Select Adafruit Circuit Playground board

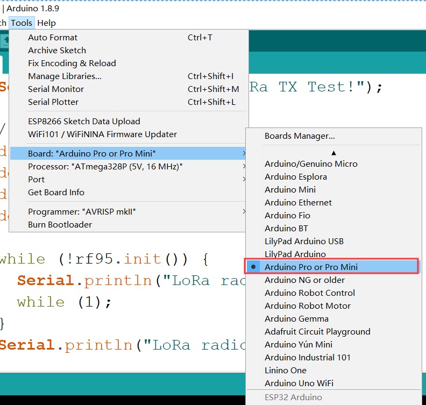pos(333,332)
